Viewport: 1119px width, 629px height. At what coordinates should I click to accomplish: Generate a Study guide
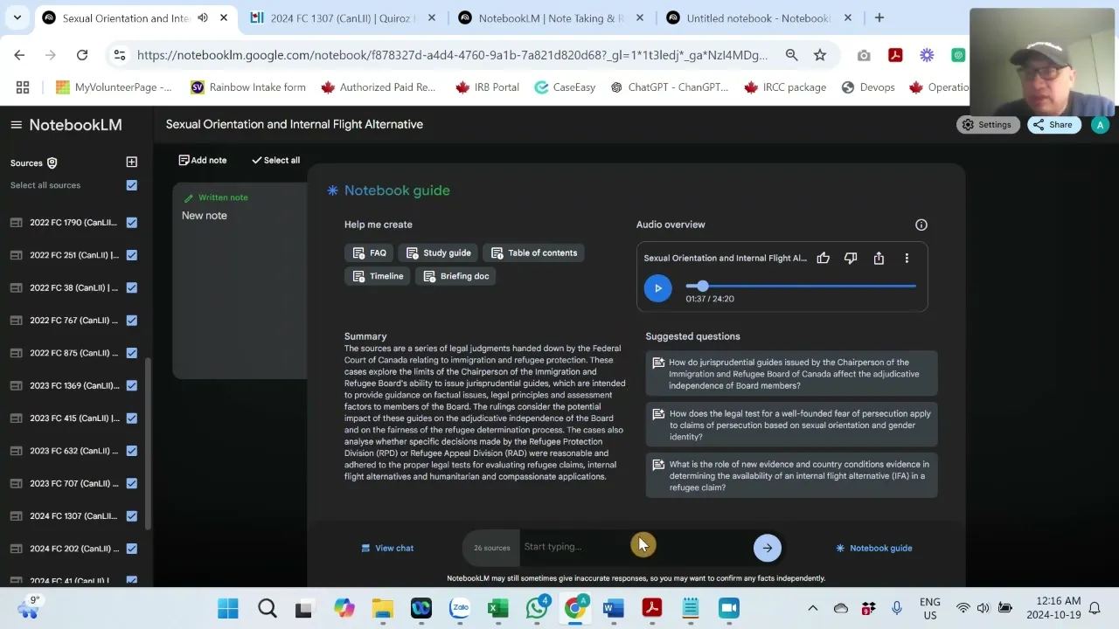(x=438, y=253)
